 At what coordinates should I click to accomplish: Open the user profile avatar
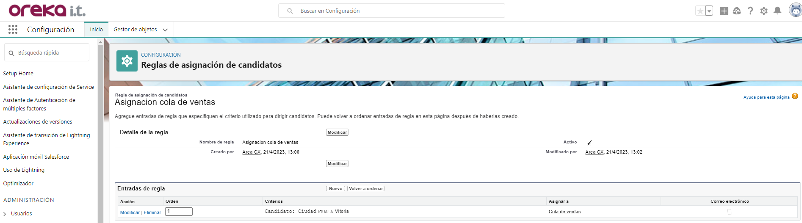795,10
